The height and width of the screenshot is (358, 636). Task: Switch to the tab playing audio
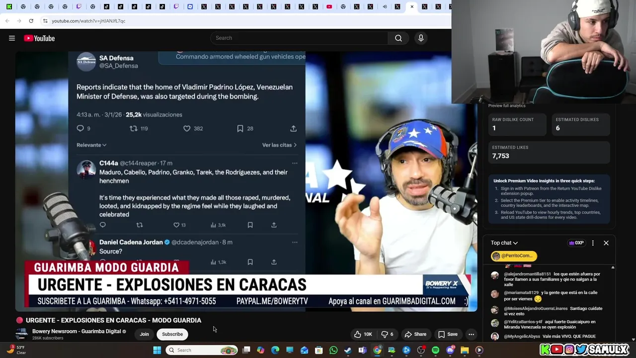pos(385,7)
